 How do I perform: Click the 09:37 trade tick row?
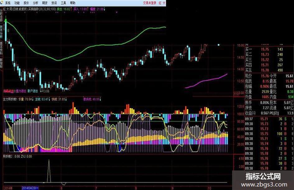pos(269,119)
